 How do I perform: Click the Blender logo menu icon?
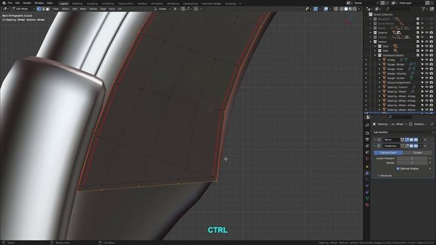coord(4,3)
